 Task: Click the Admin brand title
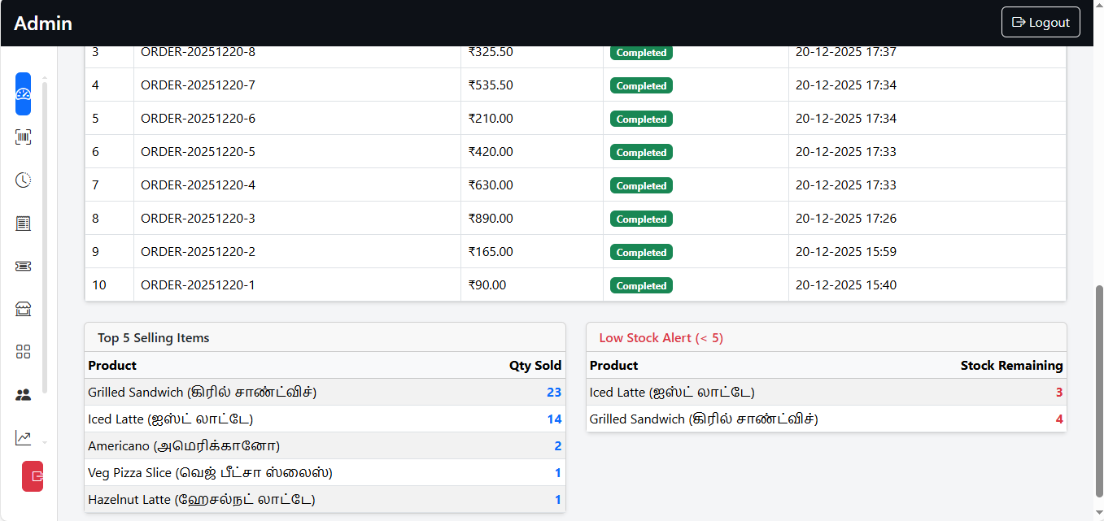pyautogui.click(x=43, y=24)
